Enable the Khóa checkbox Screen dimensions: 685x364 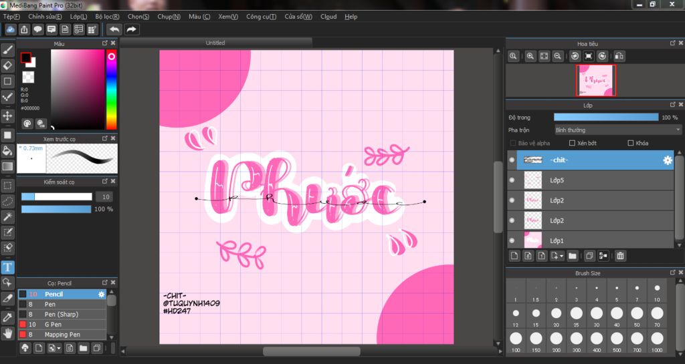[x=630, y=143]
